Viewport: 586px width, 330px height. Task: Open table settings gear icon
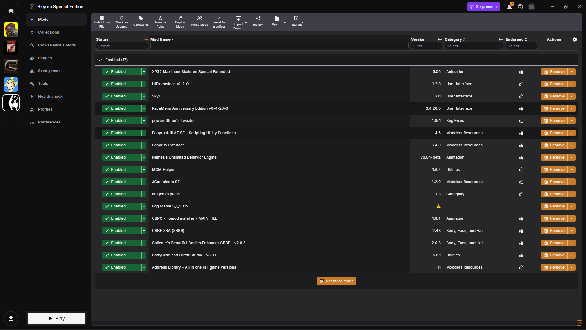coord(575,39)
